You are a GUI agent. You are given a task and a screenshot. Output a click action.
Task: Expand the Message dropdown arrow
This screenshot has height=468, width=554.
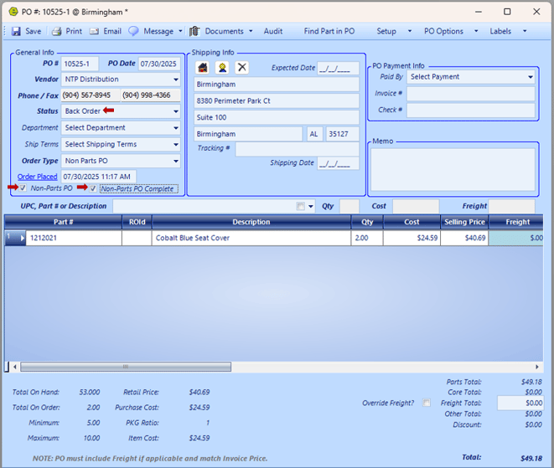(180, 31)
